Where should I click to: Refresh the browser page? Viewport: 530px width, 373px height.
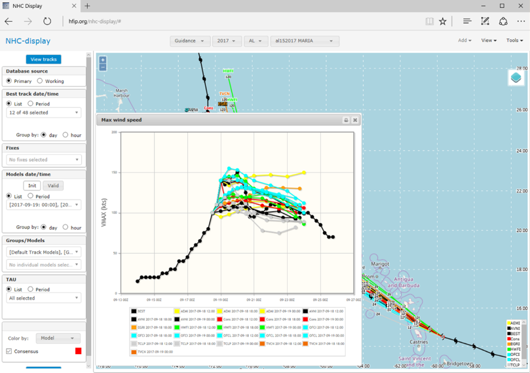pyautogui.click(x=47, y=21)
